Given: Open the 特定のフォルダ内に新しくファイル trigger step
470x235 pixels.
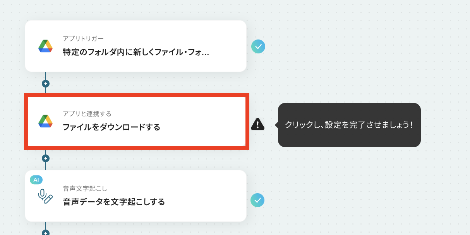Looking at the screenshot, I should pos(136,46).
